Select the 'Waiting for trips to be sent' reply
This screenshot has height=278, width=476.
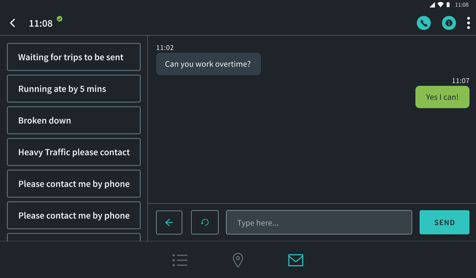(x=73, y=57)
